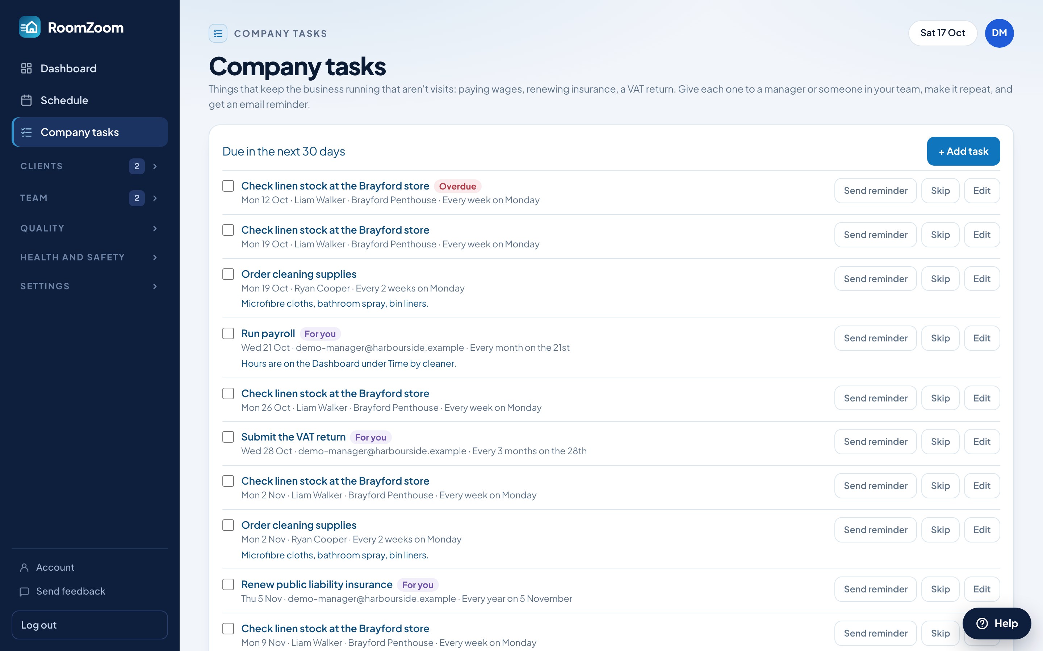Click the Account person icon
Viewport: 1043px width, 651px height.
[25, 567]
